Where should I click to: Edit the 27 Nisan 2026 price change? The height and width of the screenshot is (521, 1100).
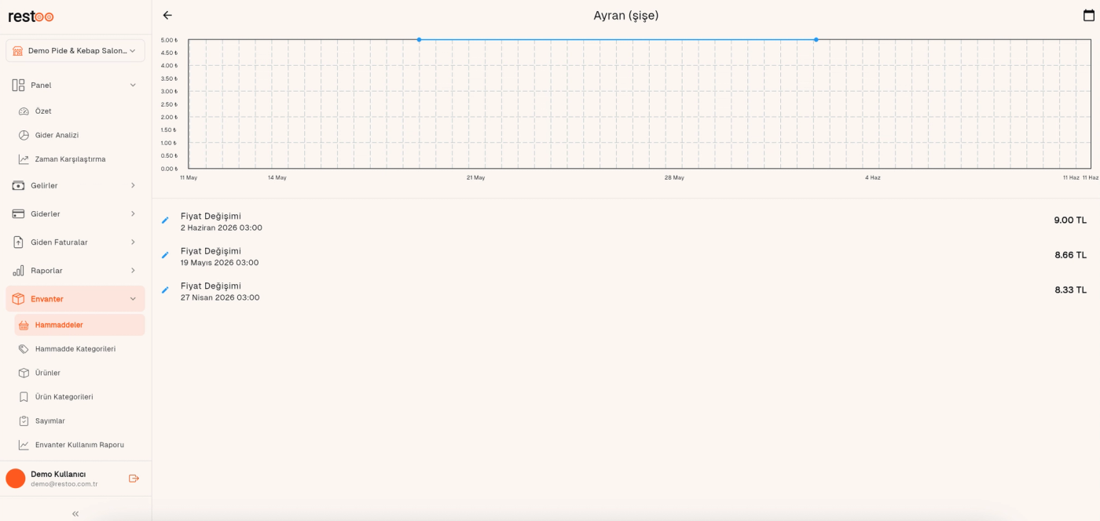pyautogui.click(x=165, y=290)
